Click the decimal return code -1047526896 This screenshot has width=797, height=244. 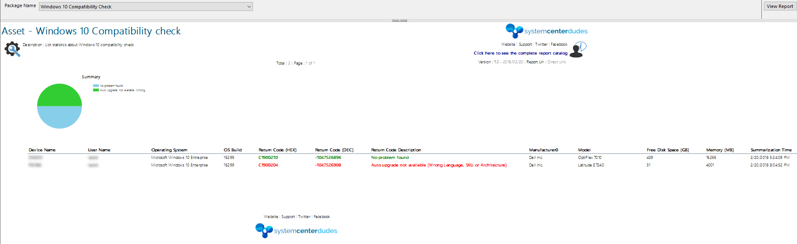(328, 158)
